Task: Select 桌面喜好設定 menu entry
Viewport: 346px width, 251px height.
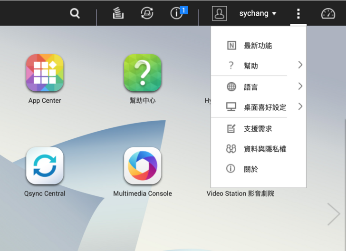Action: [259, 107]
